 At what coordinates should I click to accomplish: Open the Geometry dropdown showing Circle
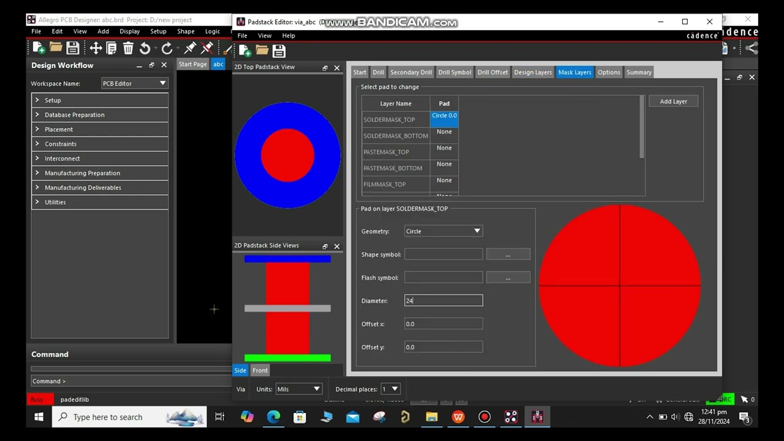pos(443,231)
